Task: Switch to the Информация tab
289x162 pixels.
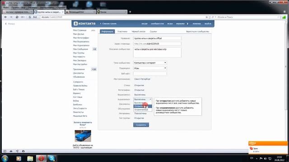Action: [x=107, y=31]
